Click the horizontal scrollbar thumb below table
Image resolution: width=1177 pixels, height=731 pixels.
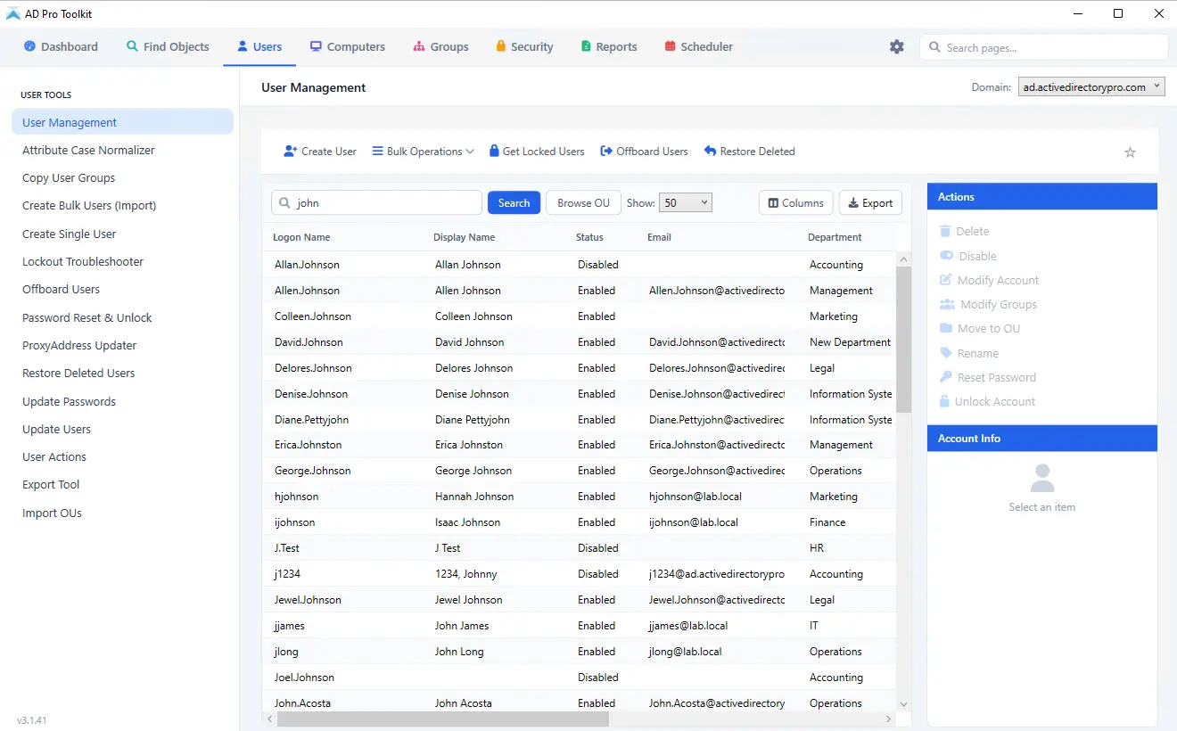[443, 719]
